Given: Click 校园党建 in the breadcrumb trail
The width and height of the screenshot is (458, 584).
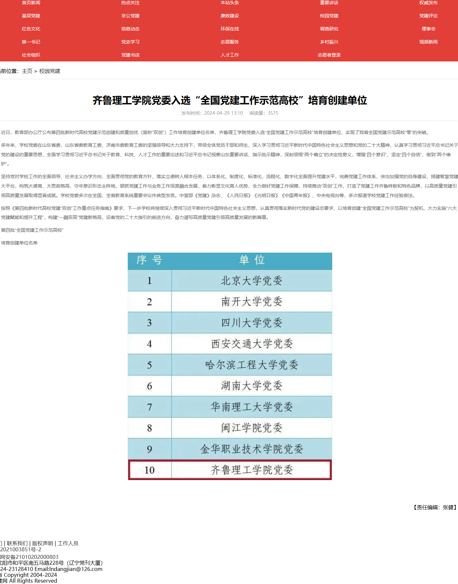Looking at the screenshot, I should 50,71.
